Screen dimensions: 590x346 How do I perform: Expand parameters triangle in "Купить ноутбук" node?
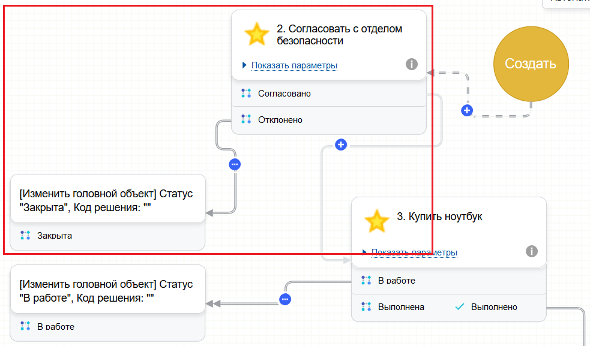point(364,252)
